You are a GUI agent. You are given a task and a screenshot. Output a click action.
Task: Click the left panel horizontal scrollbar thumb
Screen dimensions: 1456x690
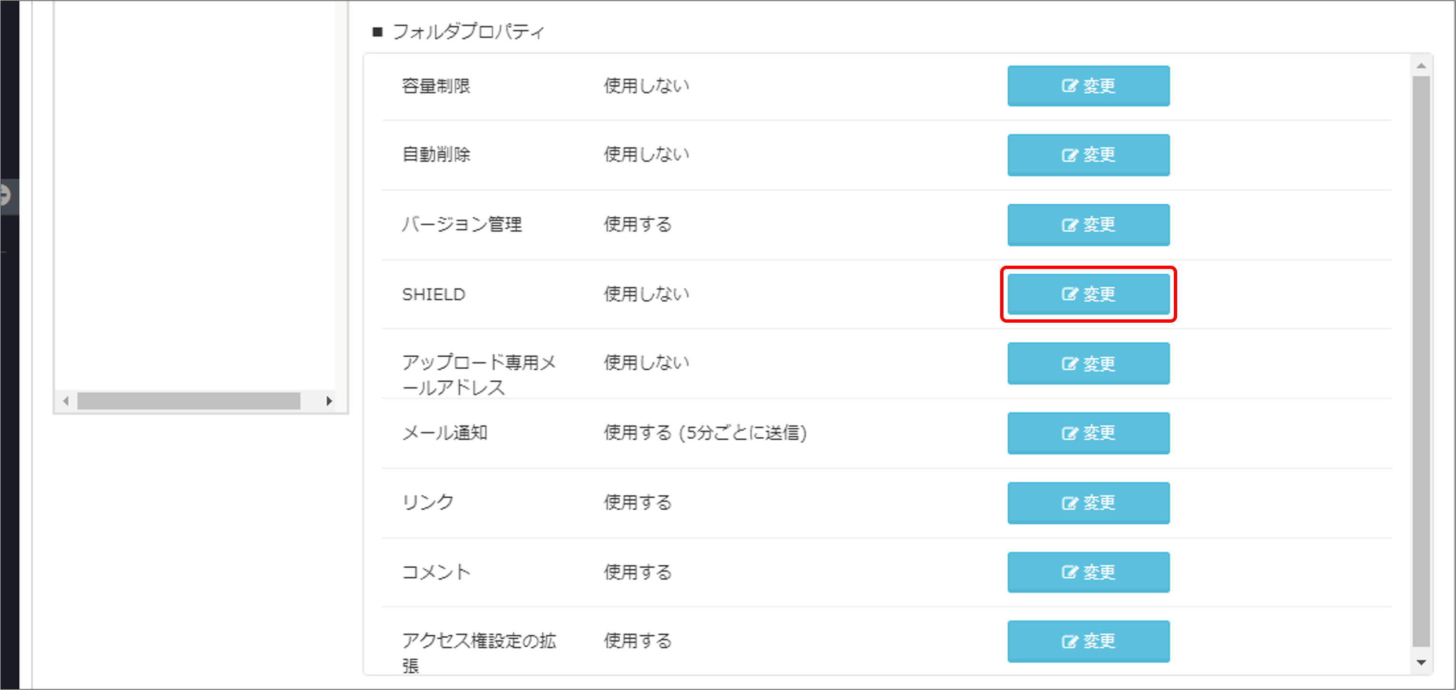[189, 401]
